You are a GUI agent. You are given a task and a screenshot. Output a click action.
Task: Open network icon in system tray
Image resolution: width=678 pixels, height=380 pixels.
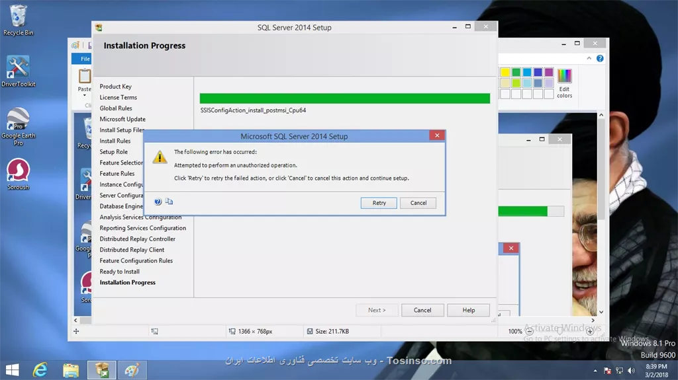(x=619, y=371)
